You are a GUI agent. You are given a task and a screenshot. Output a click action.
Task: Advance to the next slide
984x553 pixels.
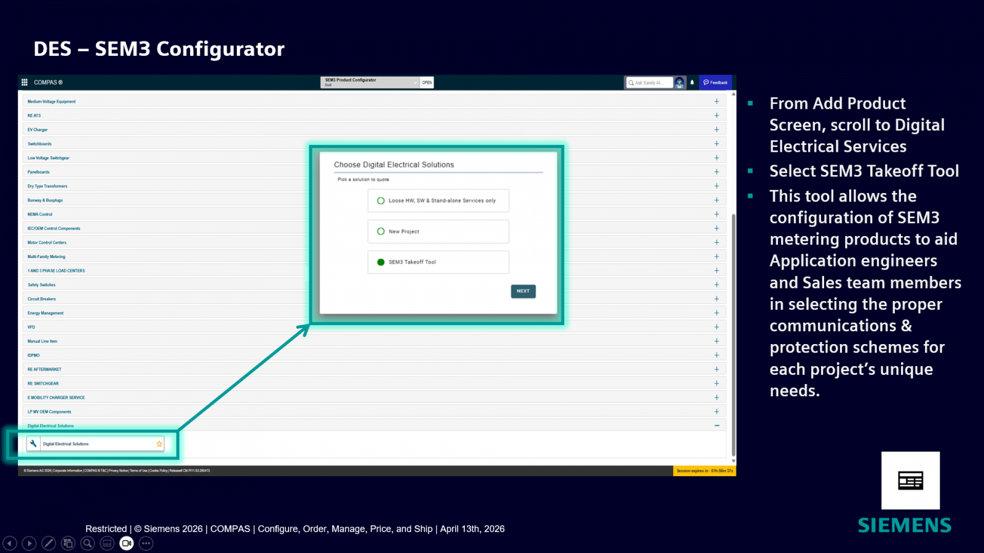(x=29, y=543)
